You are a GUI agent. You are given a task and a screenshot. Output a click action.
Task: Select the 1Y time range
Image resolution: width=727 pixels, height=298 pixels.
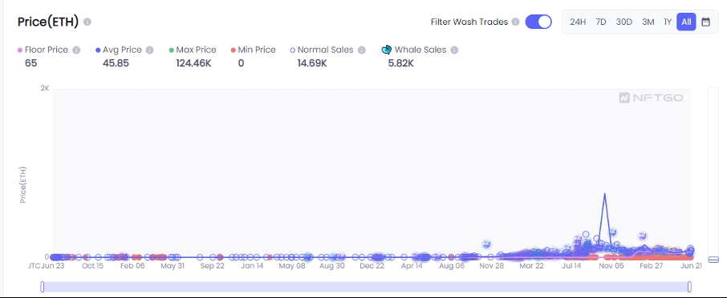pos(668,22)
